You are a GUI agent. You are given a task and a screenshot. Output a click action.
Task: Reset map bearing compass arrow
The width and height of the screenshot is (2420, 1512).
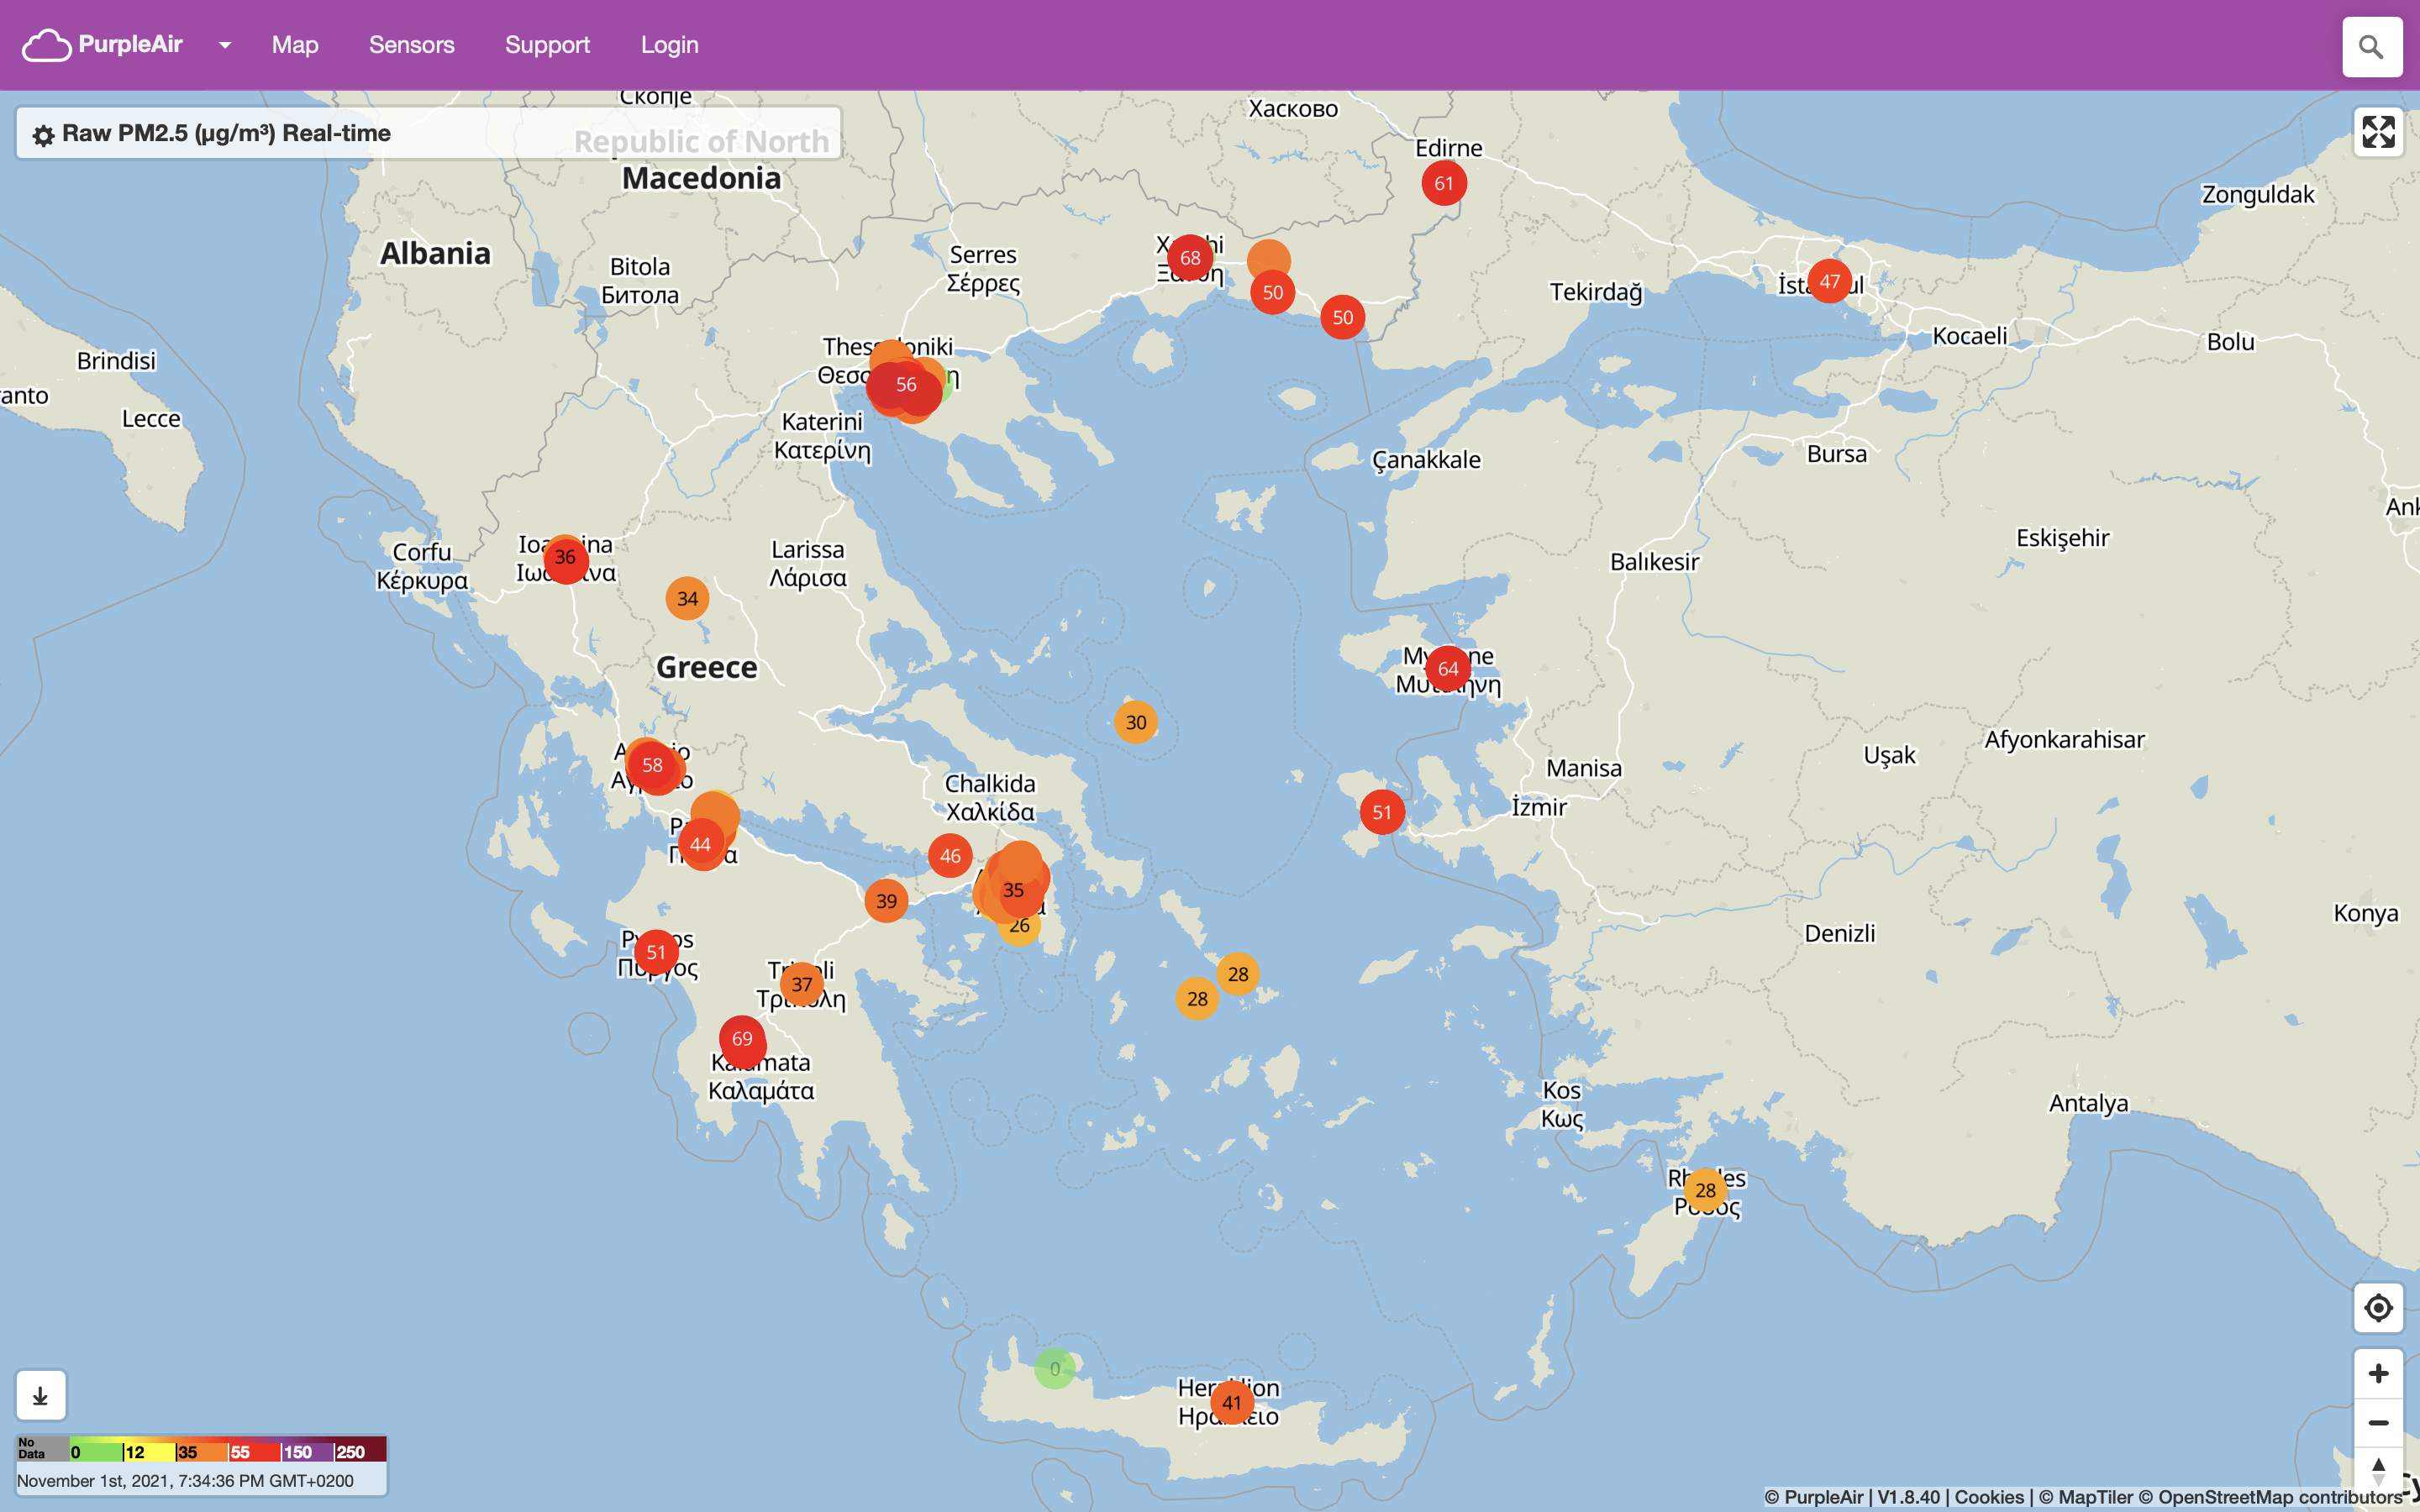[2378, 1468]
